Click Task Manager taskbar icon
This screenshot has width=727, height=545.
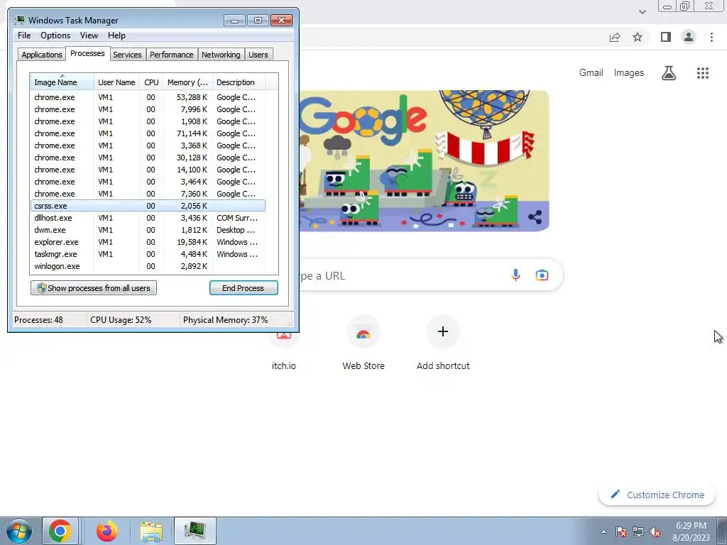(x=195, y=531)
